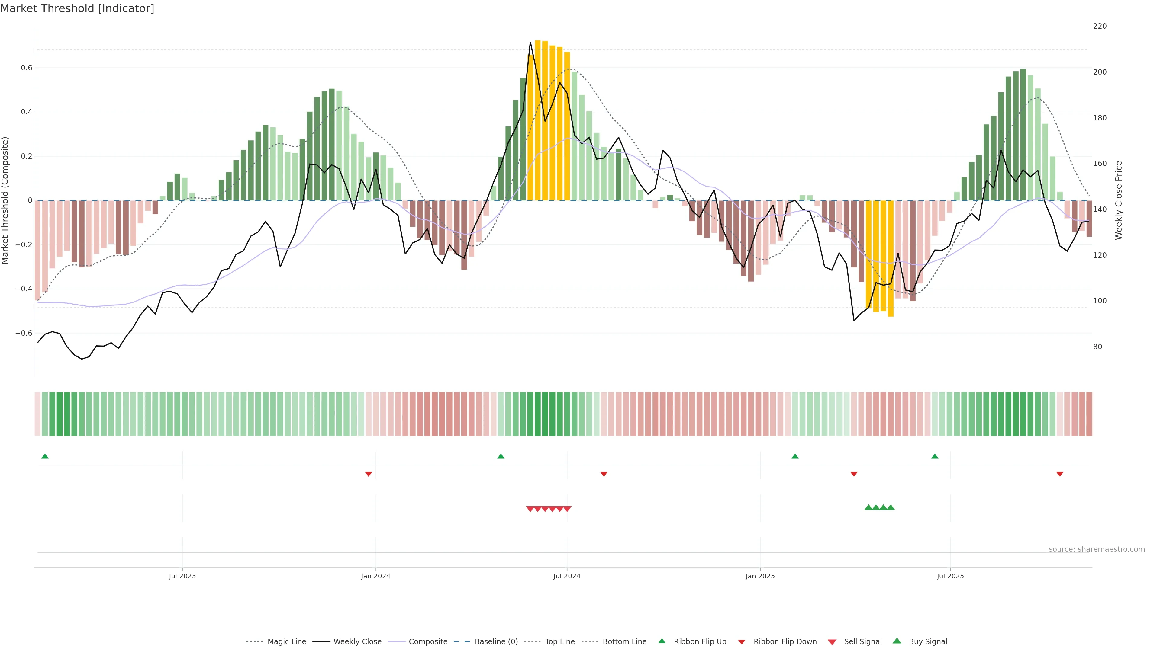The image size is (1160, 652).
Task: Click the Market Threshold [Indicator] title
Action: 77,8
